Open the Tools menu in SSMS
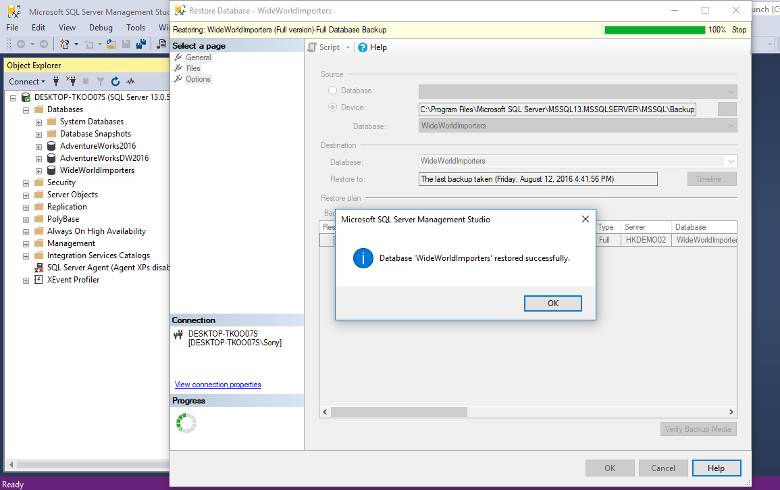 pyautogui.click(x=136, y=28)
